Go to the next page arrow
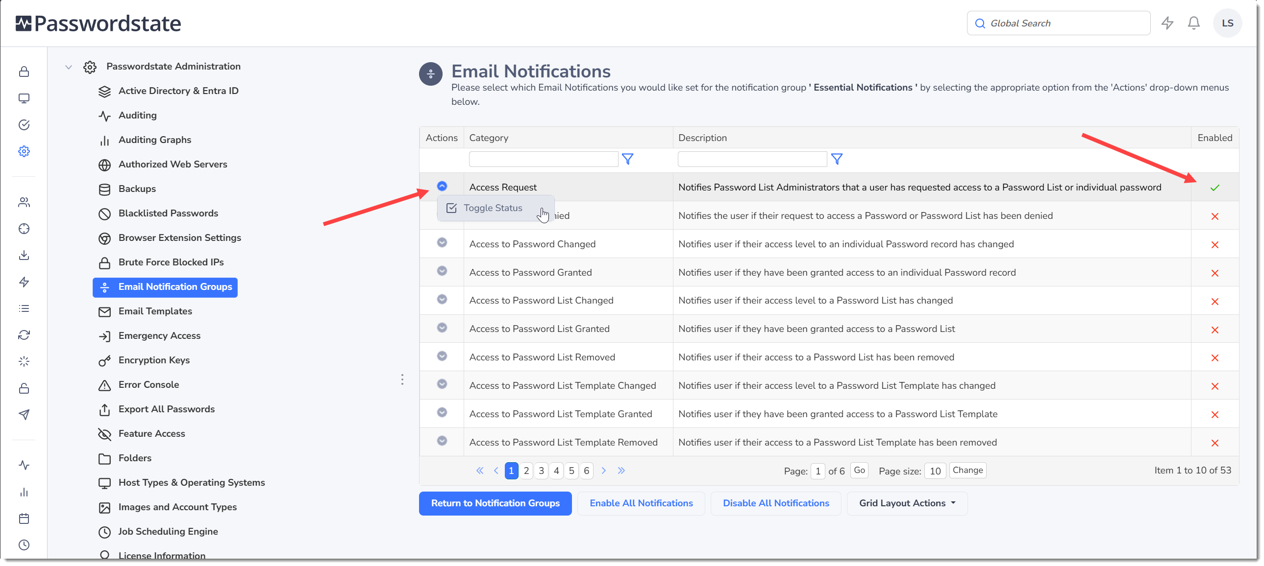This screenshot has height=566, width=1264. 603,471
